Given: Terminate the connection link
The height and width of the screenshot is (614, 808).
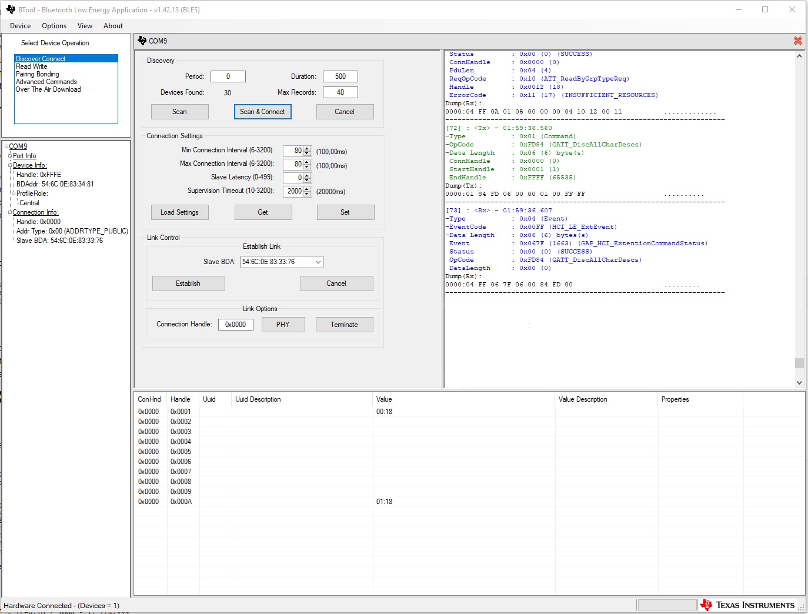Looking at the screenshot, I should click(345, 325).
